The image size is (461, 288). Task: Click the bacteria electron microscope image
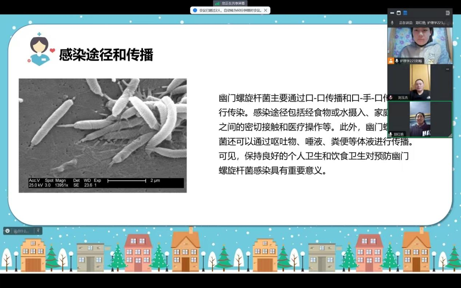103,135
